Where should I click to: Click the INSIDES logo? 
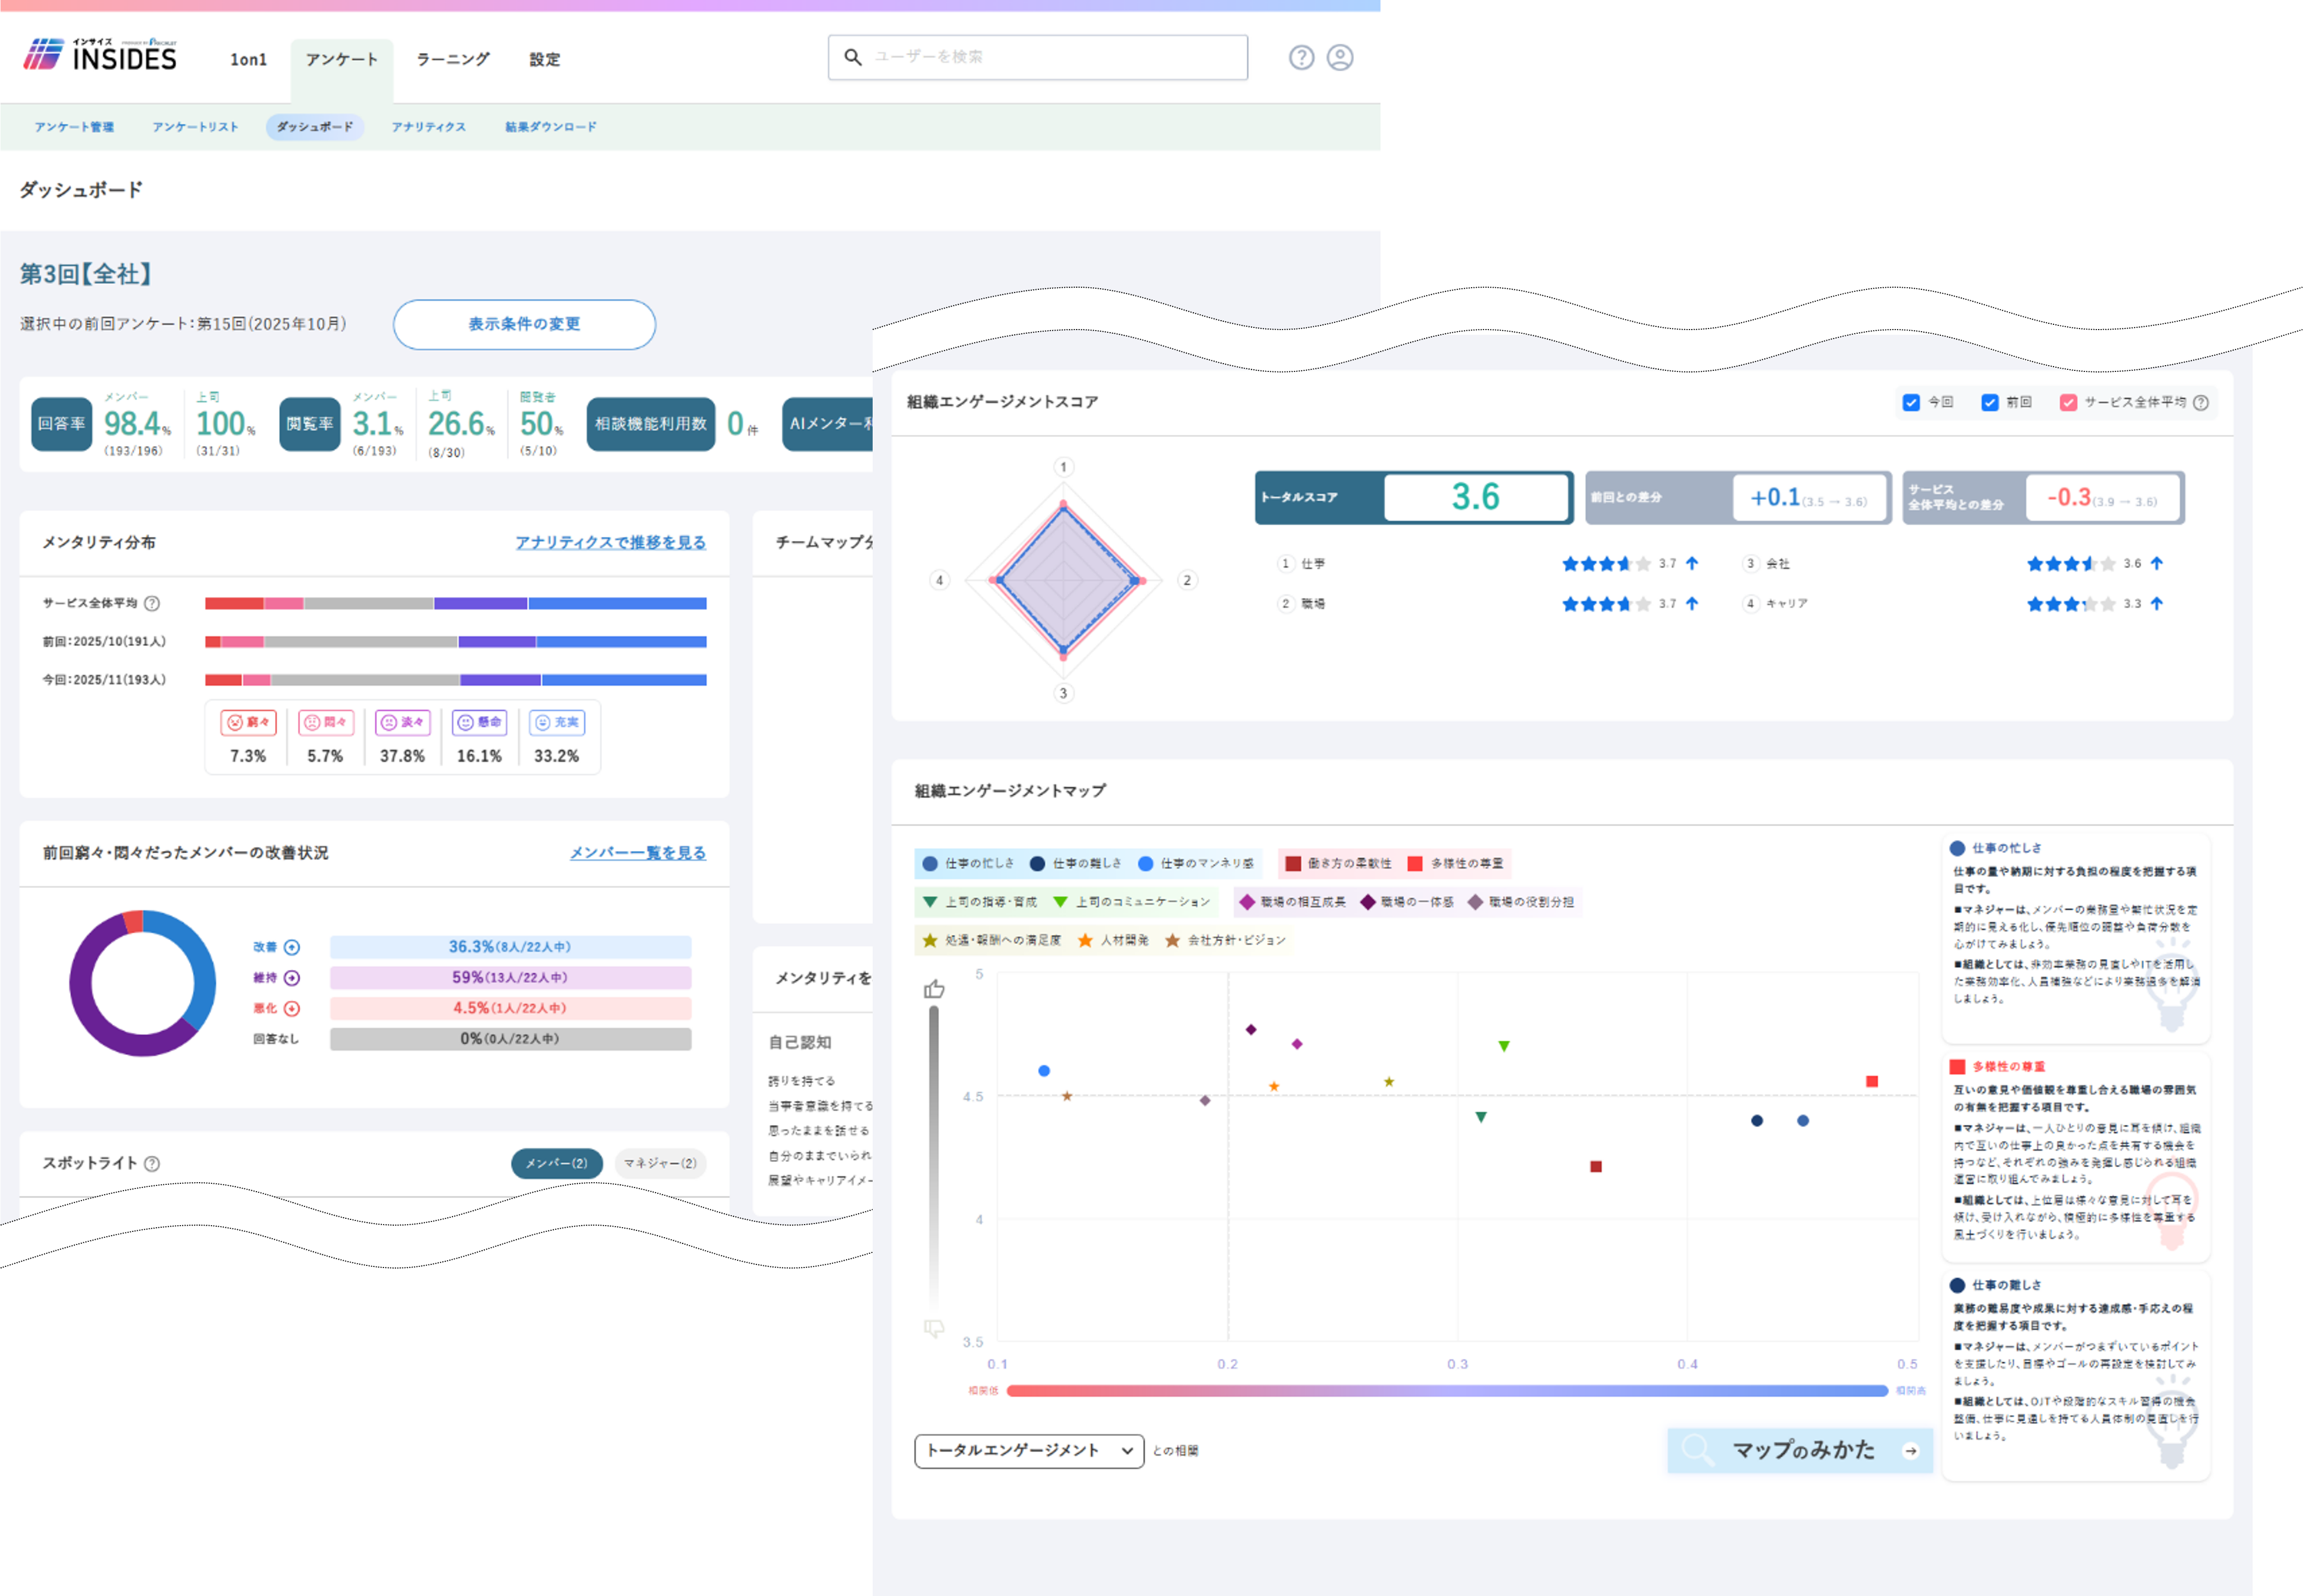[100, 55]
